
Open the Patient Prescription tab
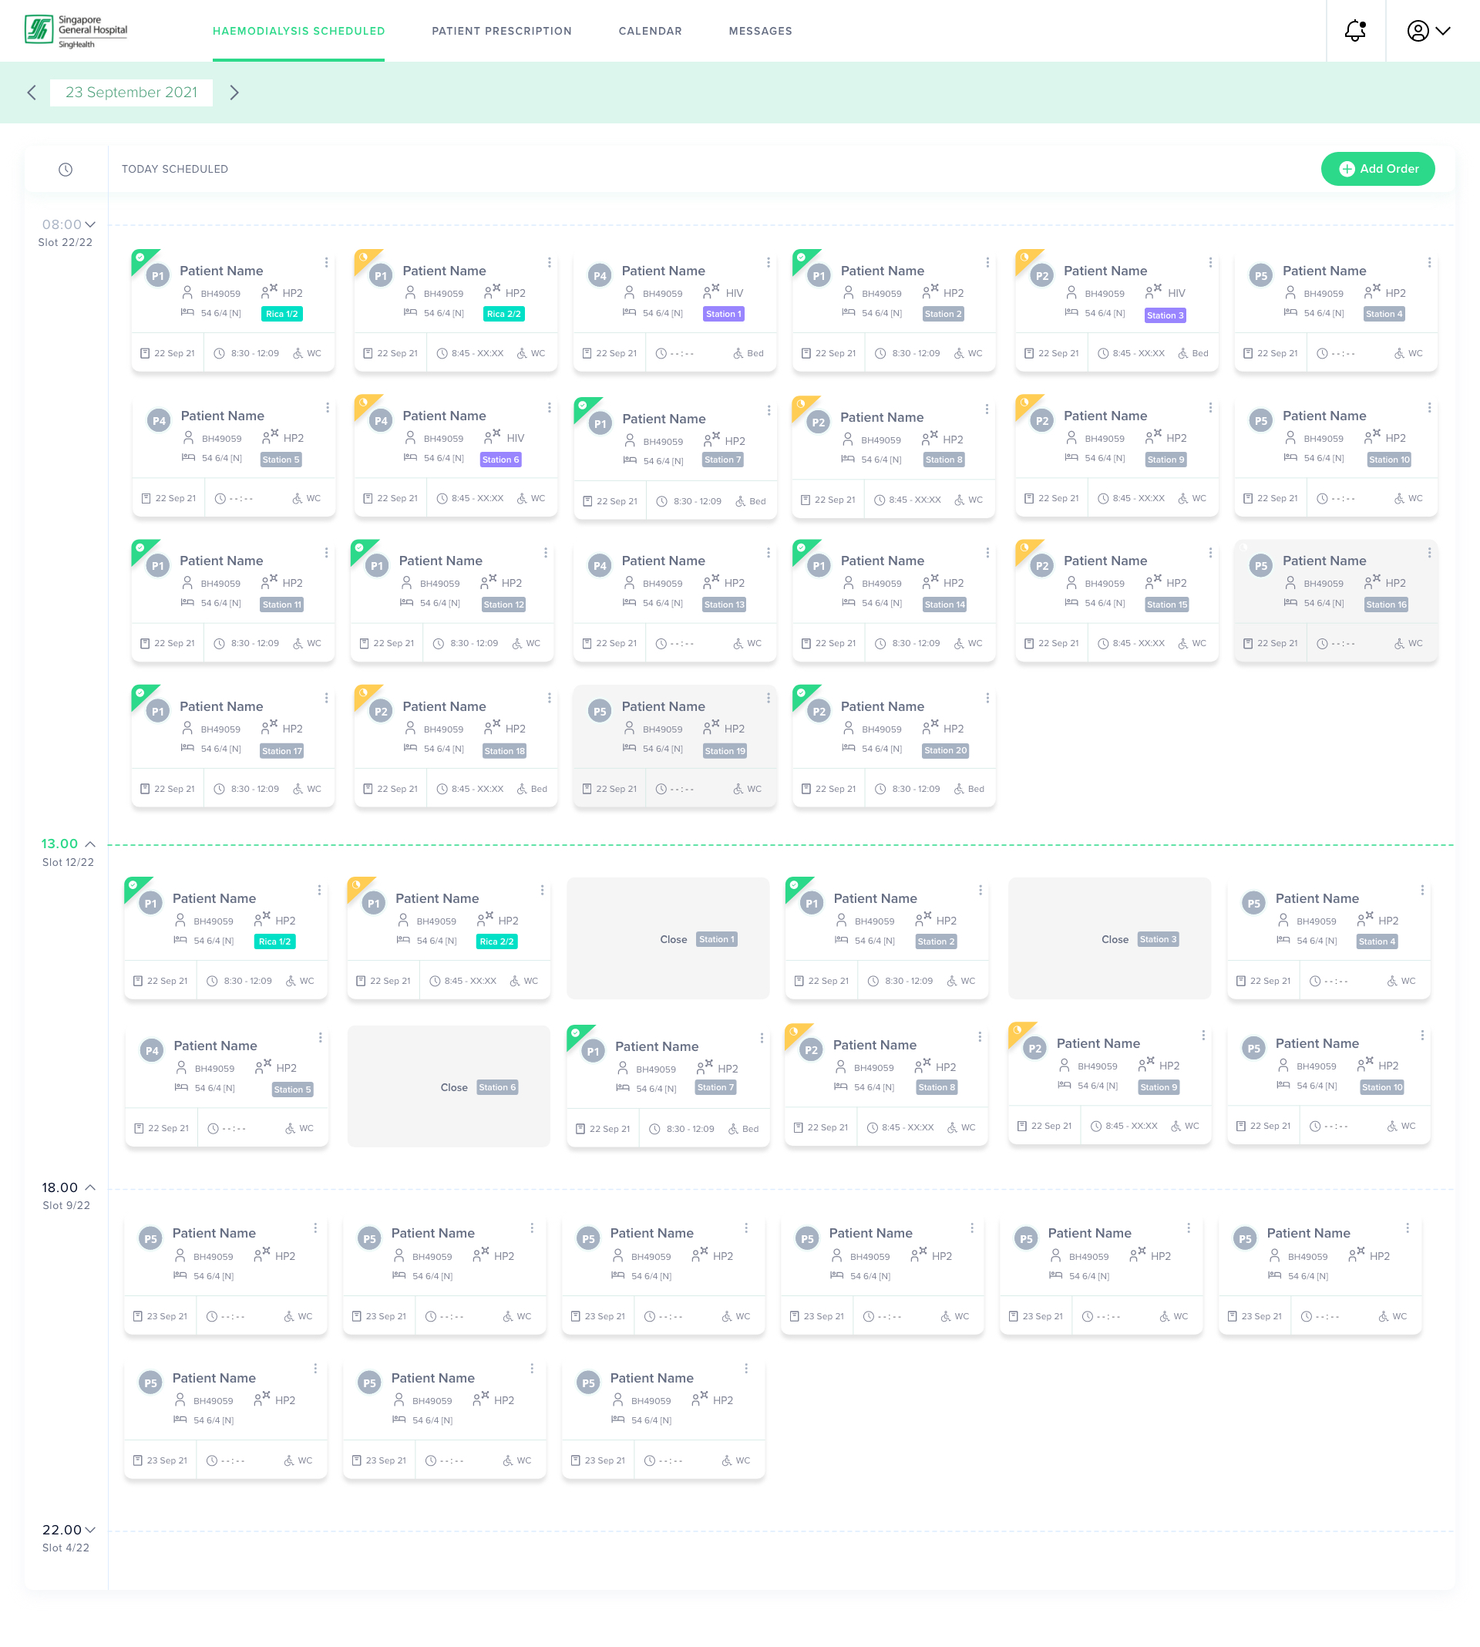pyautogui.click(x=502, y=31)
